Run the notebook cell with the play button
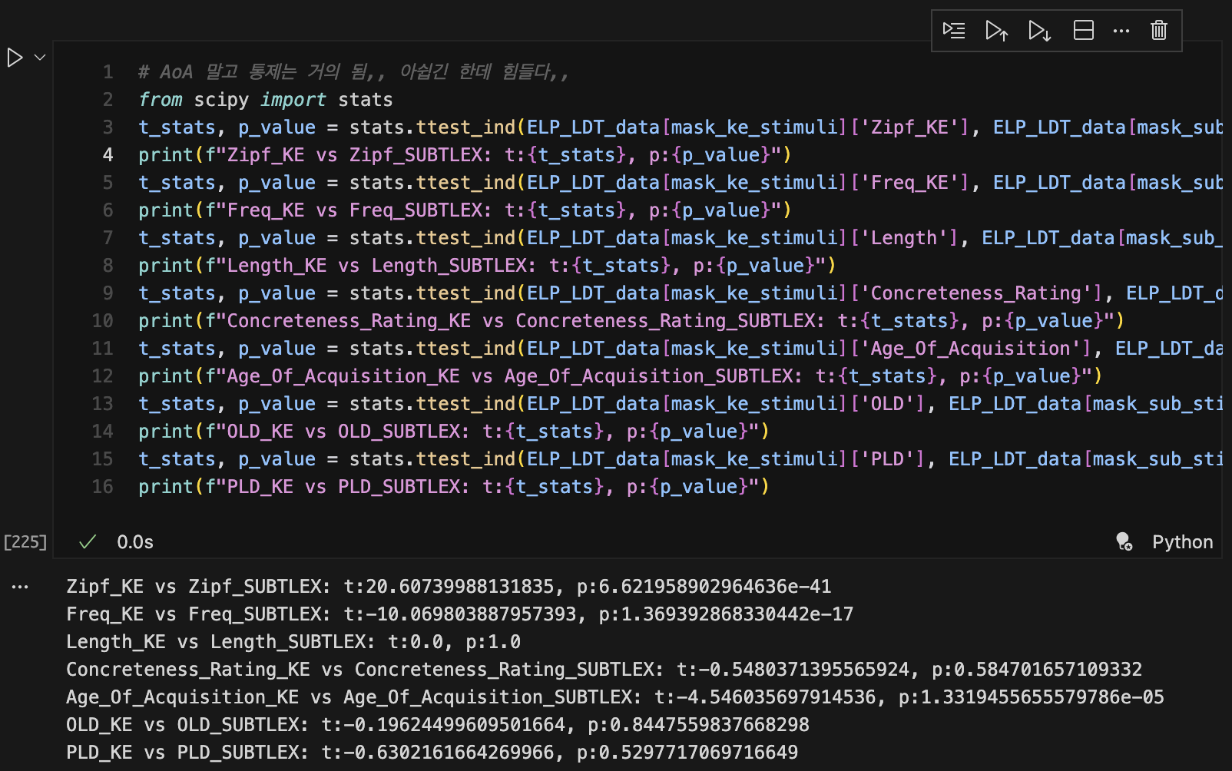 pos(15,58)
